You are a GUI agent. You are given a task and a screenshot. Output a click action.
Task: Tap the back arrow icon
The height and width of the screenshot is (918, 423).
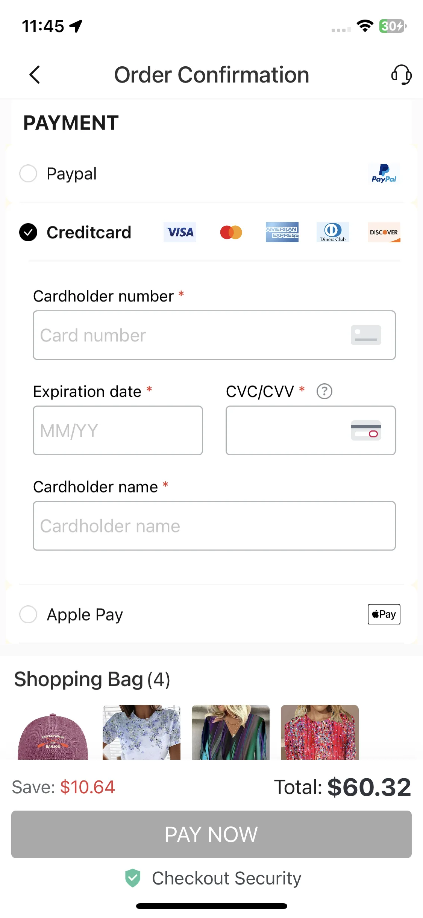(35, 75)
